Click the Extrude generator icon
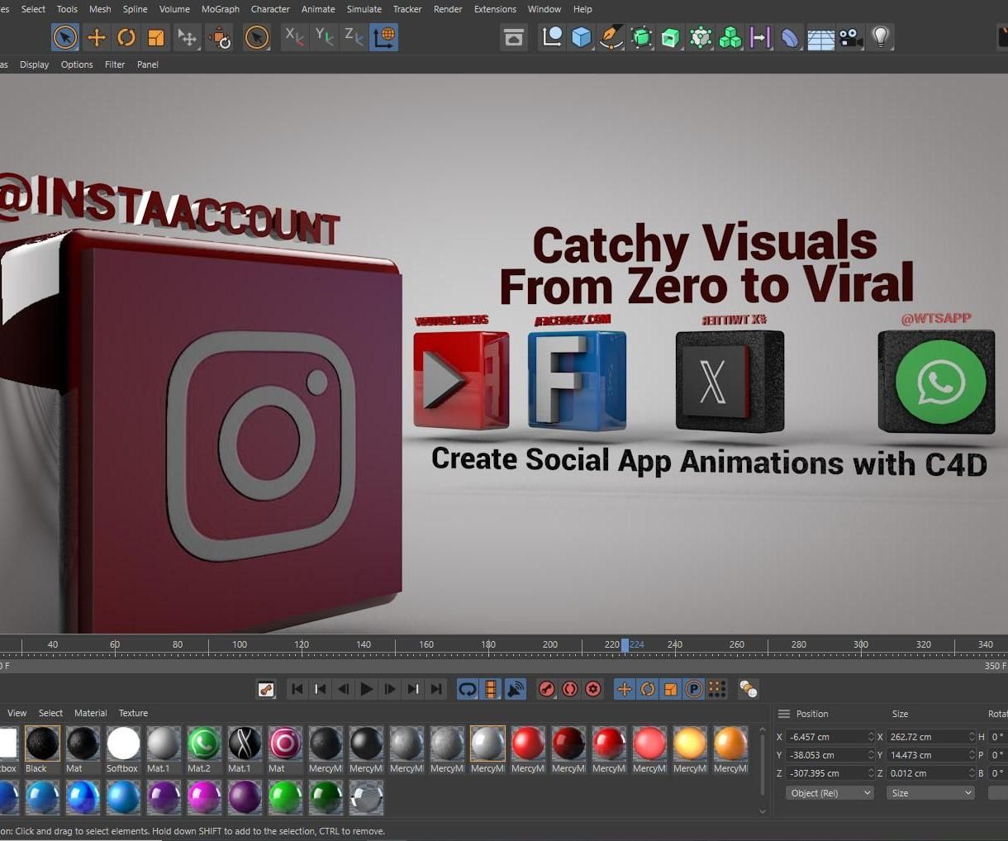 point(671,37)
